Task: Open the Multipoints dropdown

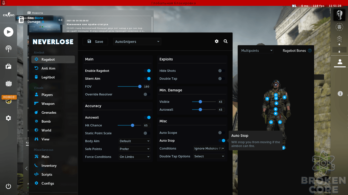Action: (257, 51)
